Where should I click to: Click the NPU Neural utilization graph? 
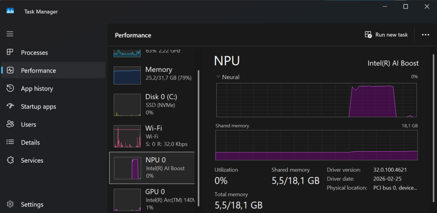[317, 100]
